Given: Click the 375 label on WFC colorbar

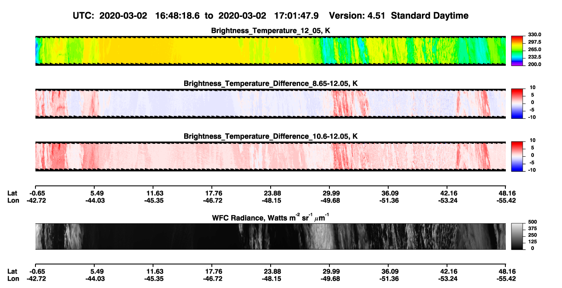Looking at the screenshot, I should pos(533,228).
